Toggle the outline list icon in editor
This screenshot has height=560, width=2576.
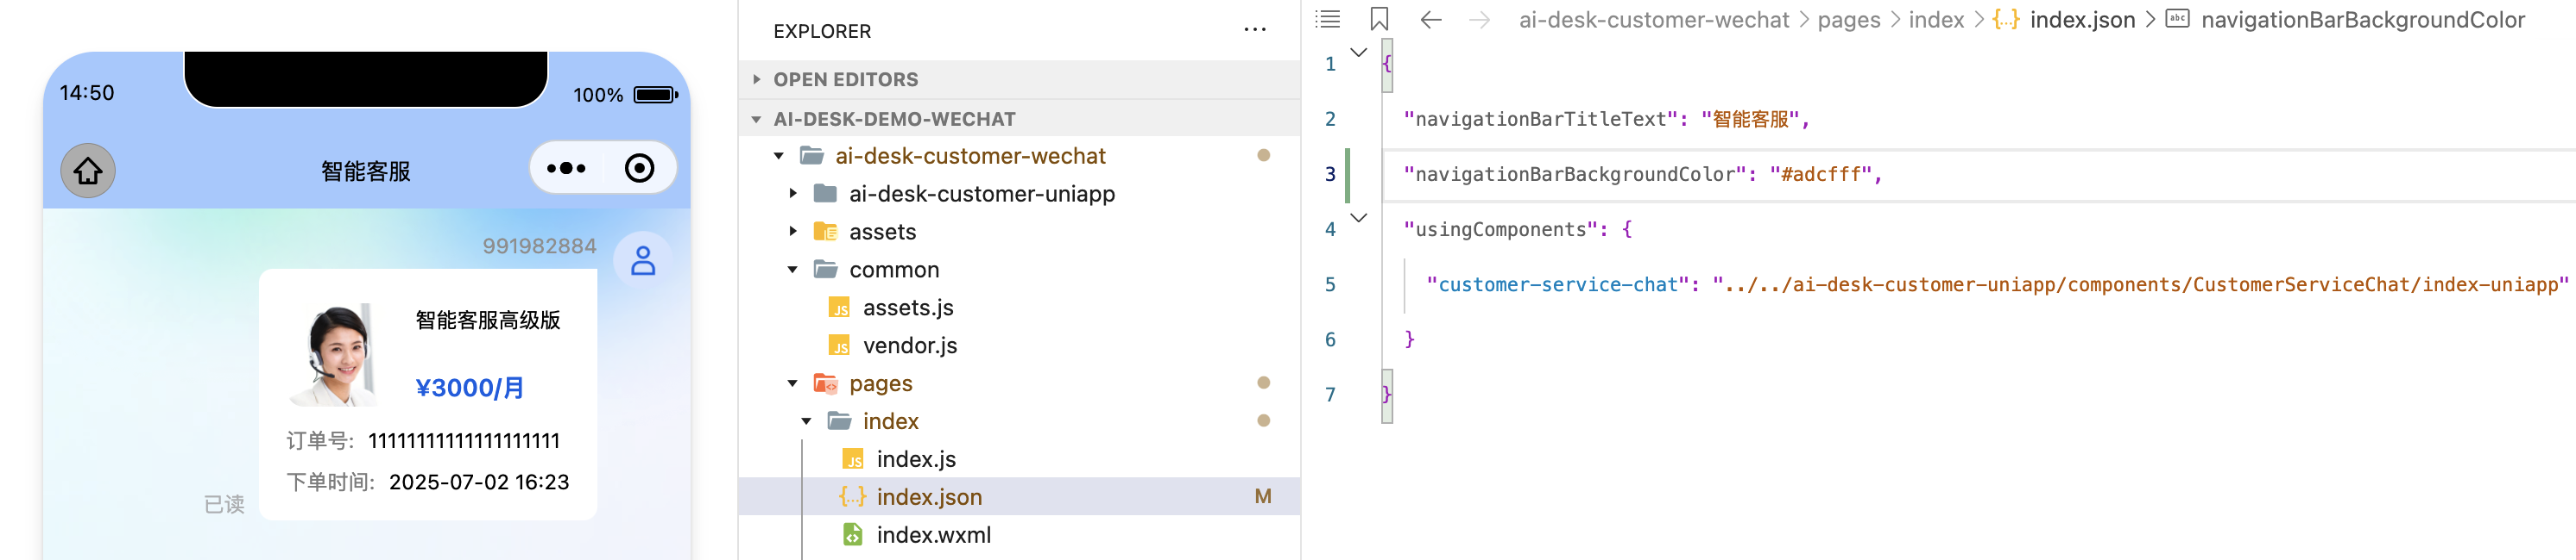coord(1327,20)
